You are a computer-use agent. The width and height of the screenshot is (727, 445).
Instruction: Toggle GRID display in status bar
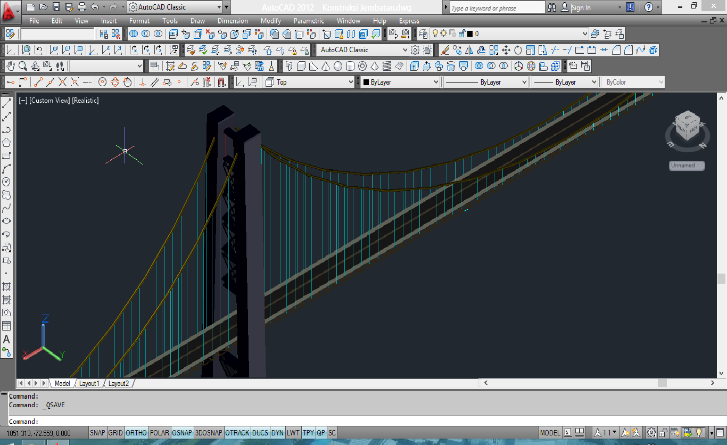tap(115, 433)
